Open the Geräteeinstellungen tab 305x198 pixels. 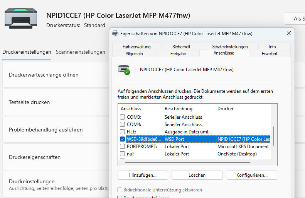(229, 47)
